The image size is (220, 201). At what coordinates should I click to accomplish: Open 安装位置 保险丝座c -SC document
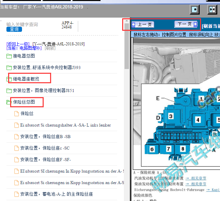click(x=45, y=148)
